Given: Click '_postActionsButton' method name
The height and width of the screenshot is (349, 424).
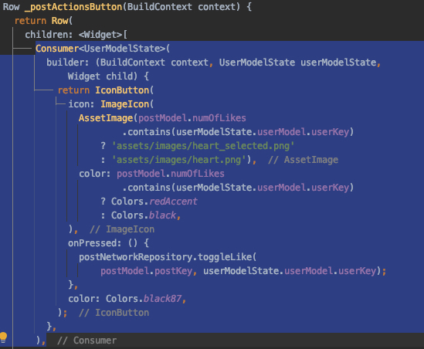Looking at the screenshot, I should coord(73,7).
